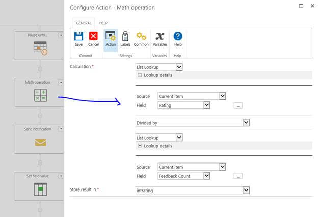Select the Set field value table icon

[40, 189]
